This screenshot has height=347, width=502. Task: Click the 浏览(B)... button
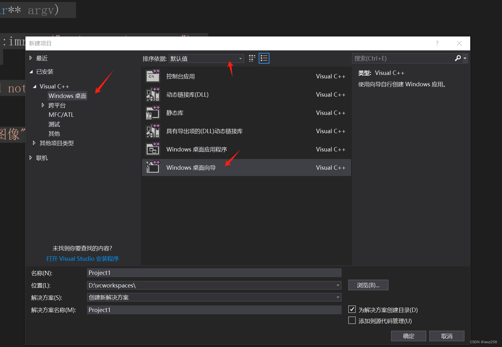(368, 285)
